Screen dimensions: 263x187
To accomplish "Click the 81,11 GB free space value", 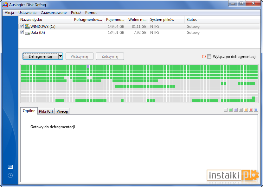I will [139, 27].
